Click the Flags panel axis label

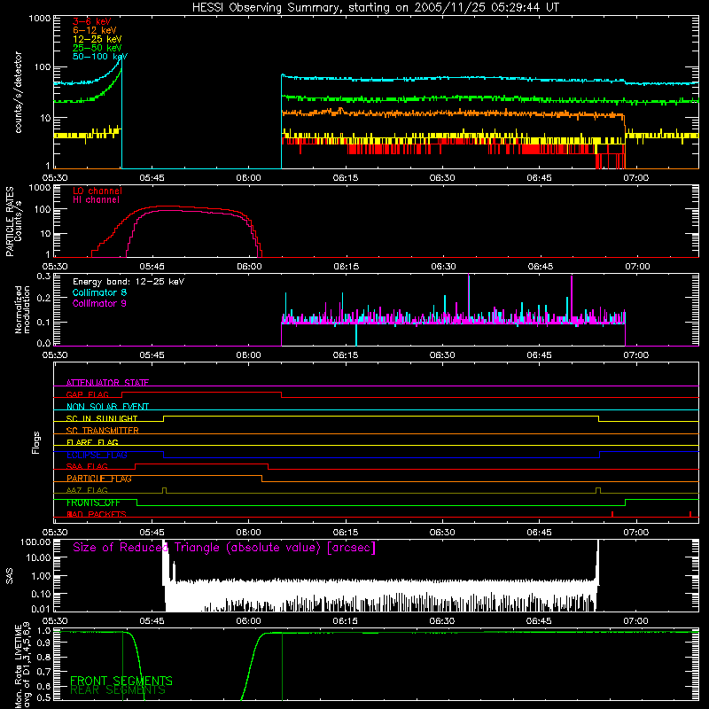pyautogui.click(x=36, y=442)
